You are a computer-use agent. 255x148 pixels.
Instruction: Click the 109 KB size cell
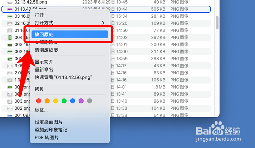click(158, 23)
